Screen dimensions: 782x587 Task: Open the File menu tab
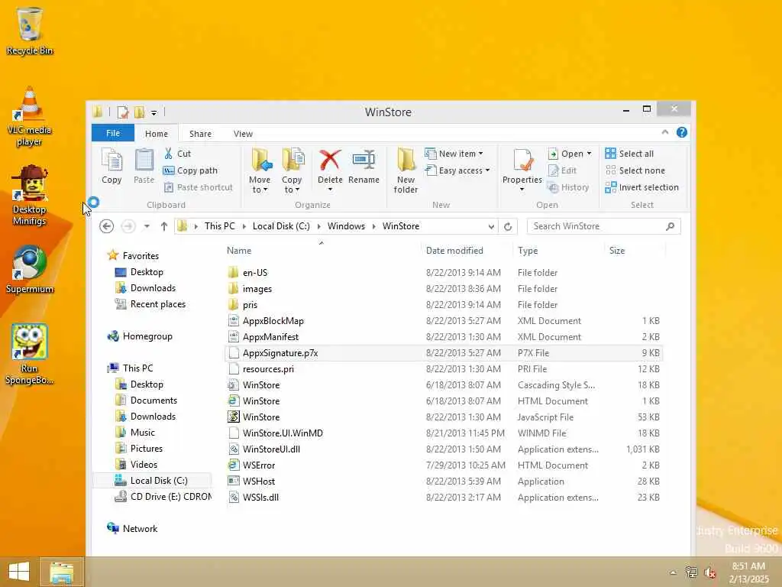(x=113, y=133)
